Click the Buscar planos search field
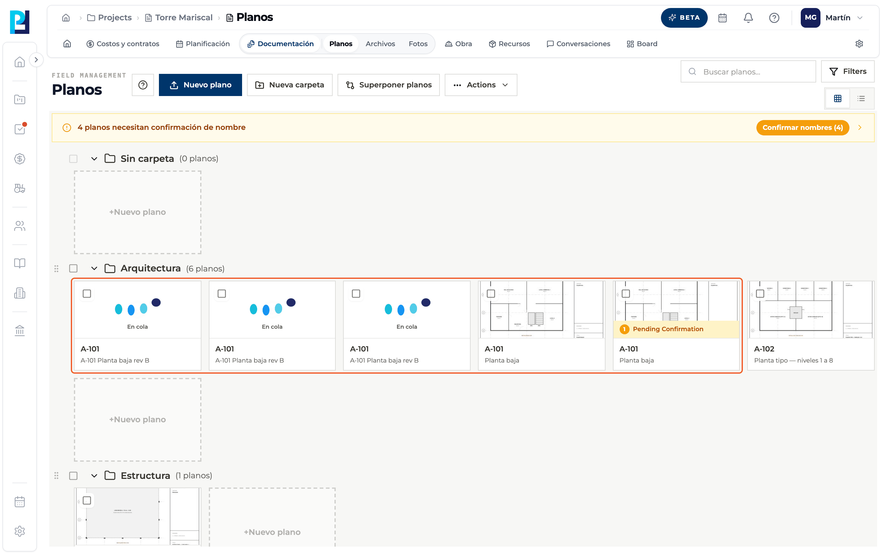This screenshot has height=554, width=887. click(x=748, y=72)
